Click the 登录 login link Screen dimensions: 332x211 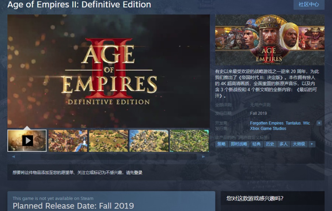138,172
